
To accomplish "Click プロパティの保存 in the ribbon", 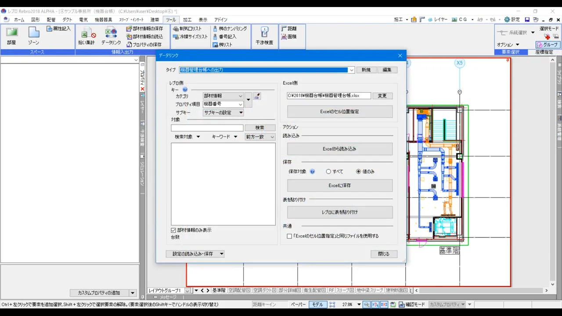I will pyautogui.click(x=144, y=44).
